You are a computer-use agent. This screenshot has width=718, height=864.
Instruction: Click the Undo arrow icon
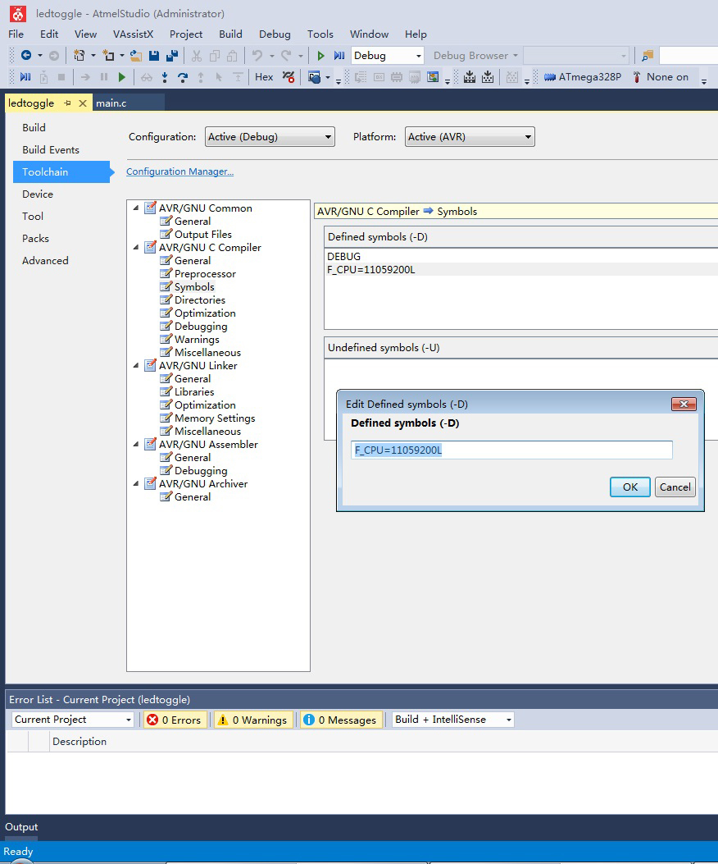point(257,55)
